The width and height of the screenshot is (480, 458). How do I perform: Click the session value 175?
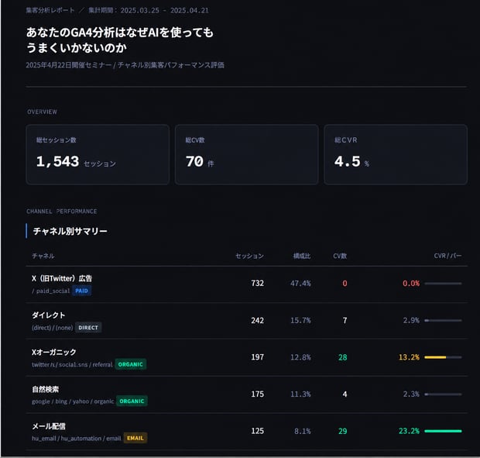click(258, 394)
